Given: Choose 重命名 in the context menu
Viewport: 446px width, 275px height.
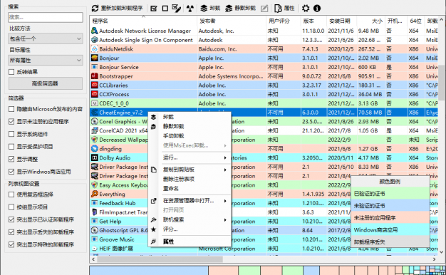Looking at the screenshot, I should click(190, 188).
